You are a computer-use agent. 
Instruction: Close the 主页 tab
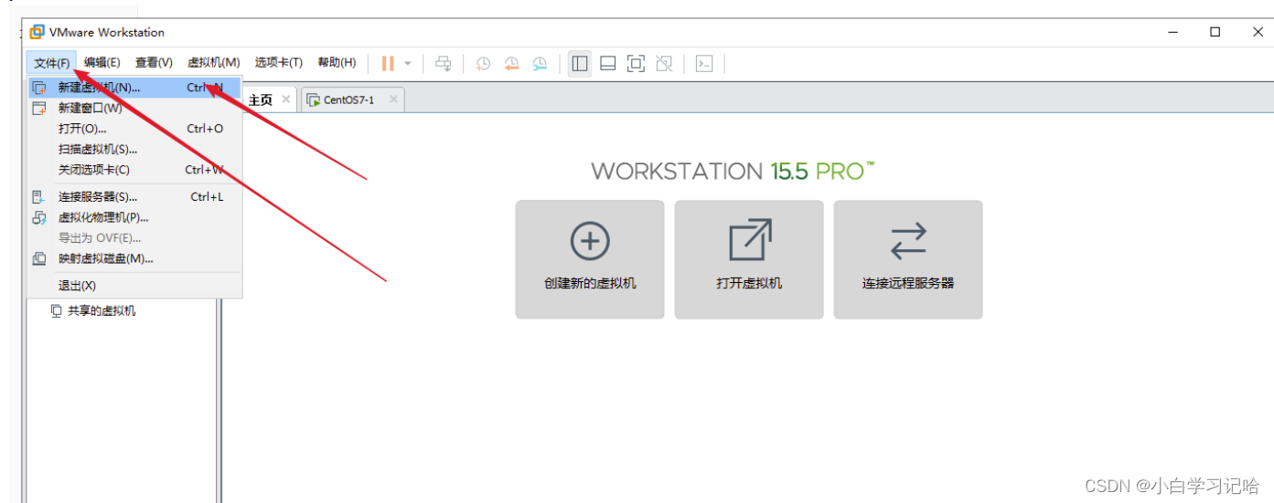pos(286,99)
